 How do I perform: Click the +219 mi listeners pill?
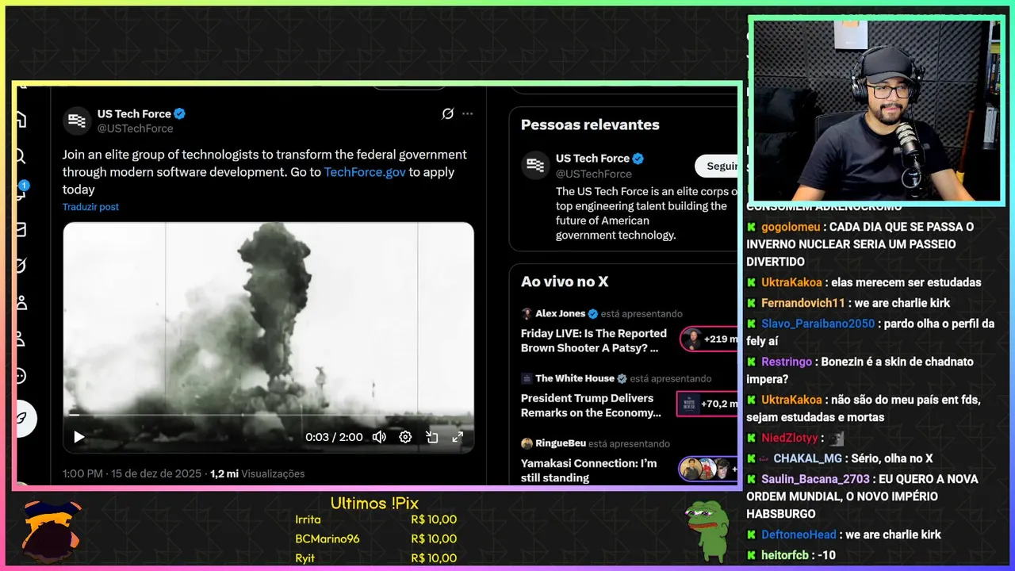[x=709, y=339]
